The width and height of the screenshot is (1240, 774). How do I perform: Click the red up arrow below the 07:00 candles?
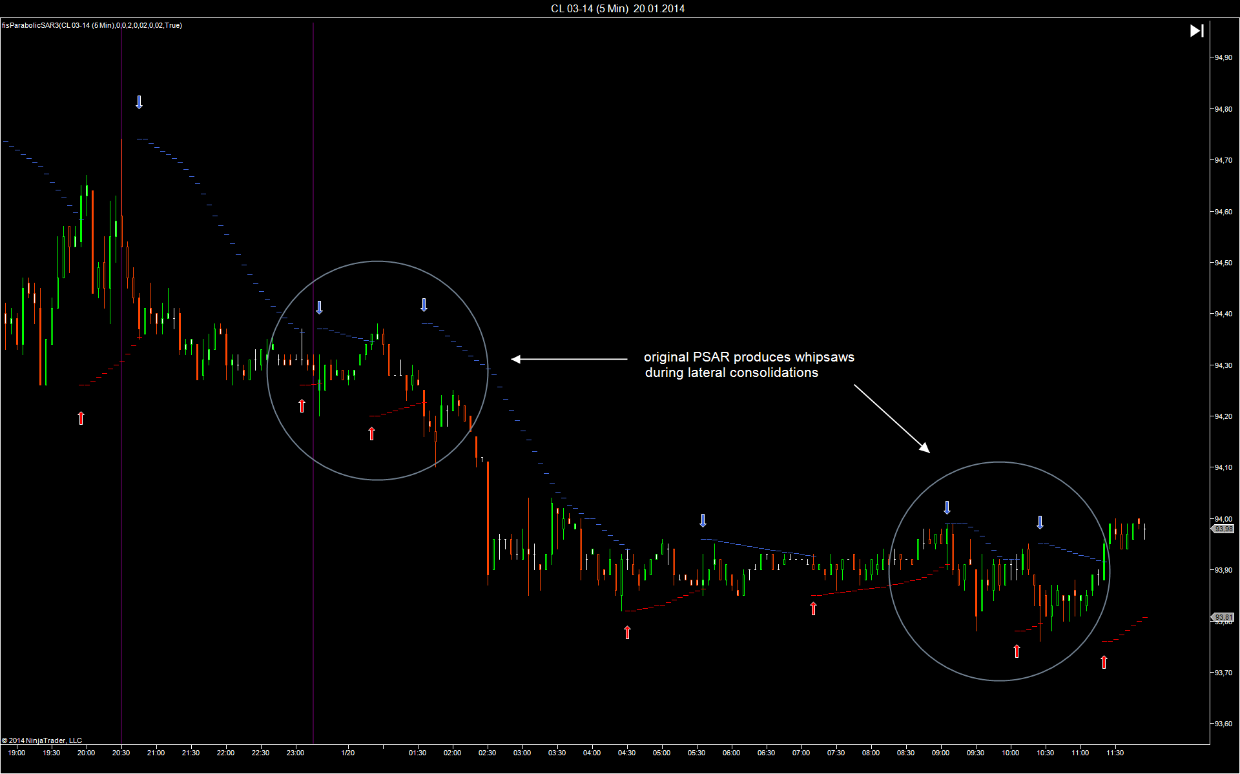[x=813, y=608]
